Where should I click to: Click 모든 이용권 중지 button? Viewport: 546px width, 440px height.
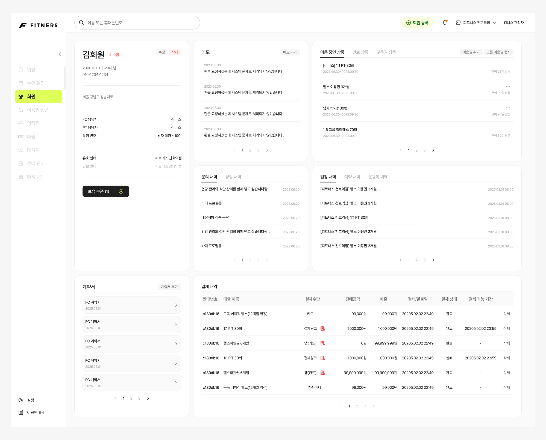tap(498, 52)
